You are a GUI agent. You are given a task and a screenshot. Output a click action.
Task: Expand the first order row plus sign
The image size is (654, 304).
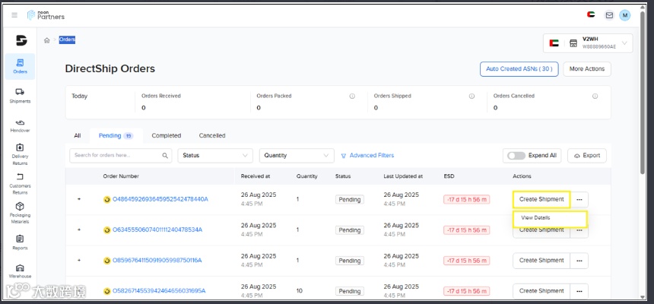pos(79,199)
